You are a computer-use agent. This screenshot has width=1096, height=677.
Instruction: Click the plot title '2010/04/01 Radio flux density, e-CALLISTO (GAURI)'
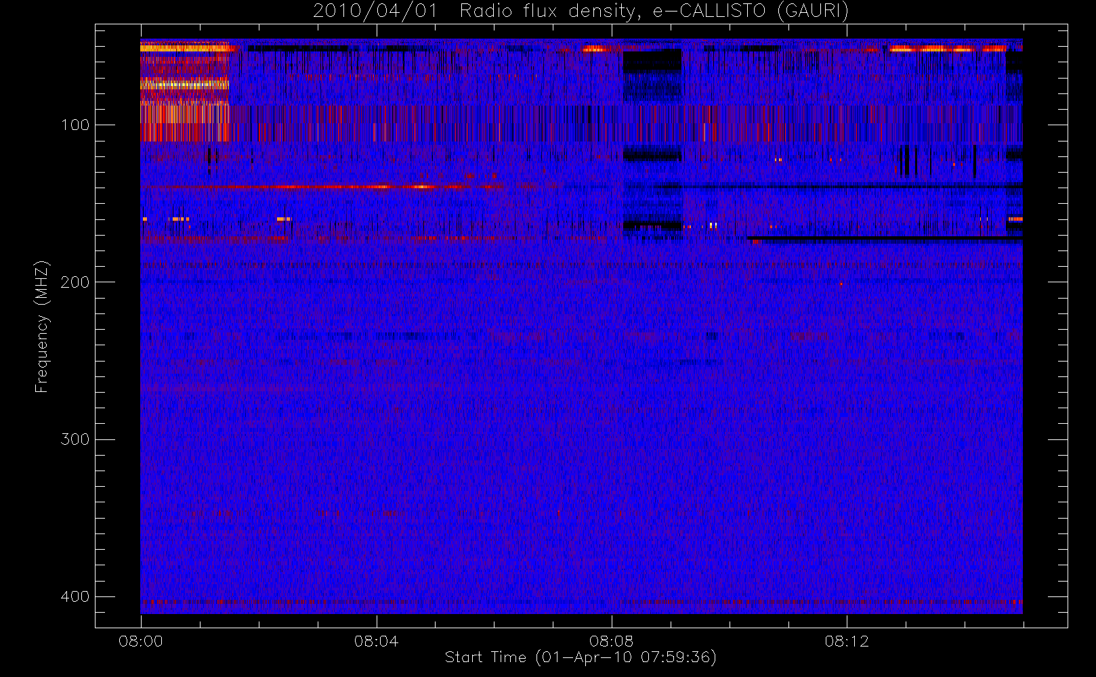(x=581, y=11)
